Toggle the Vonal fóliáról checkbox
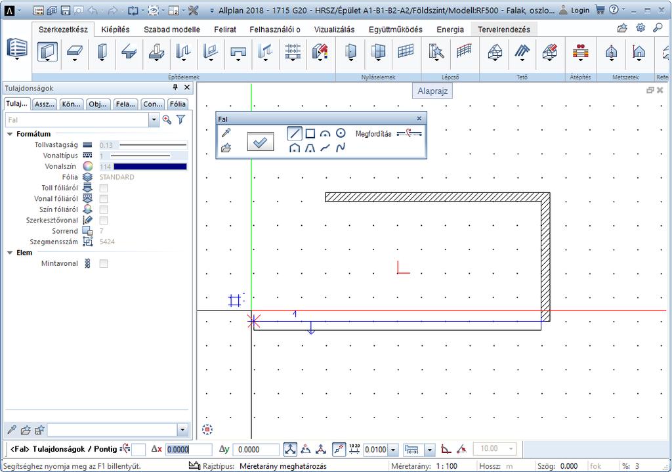 pos(103,198)
